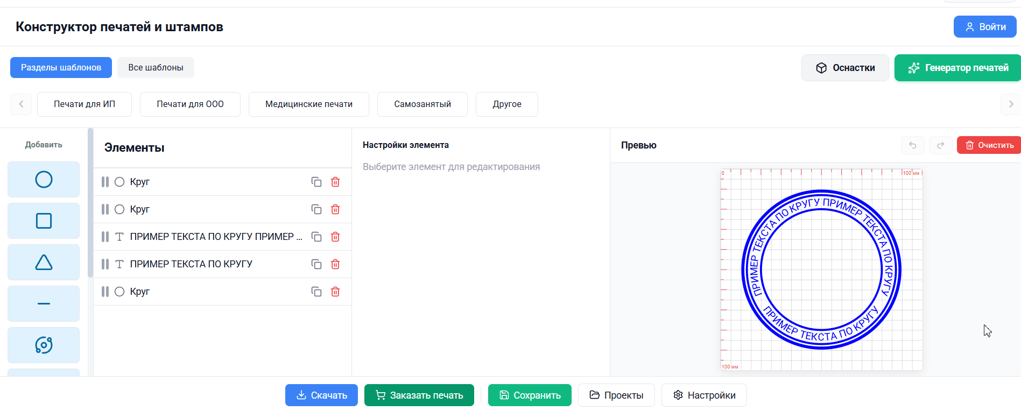Screen dimensions: 1021x411
Task: Duplicate the bottom Круг element
Action: click(316, 292)
